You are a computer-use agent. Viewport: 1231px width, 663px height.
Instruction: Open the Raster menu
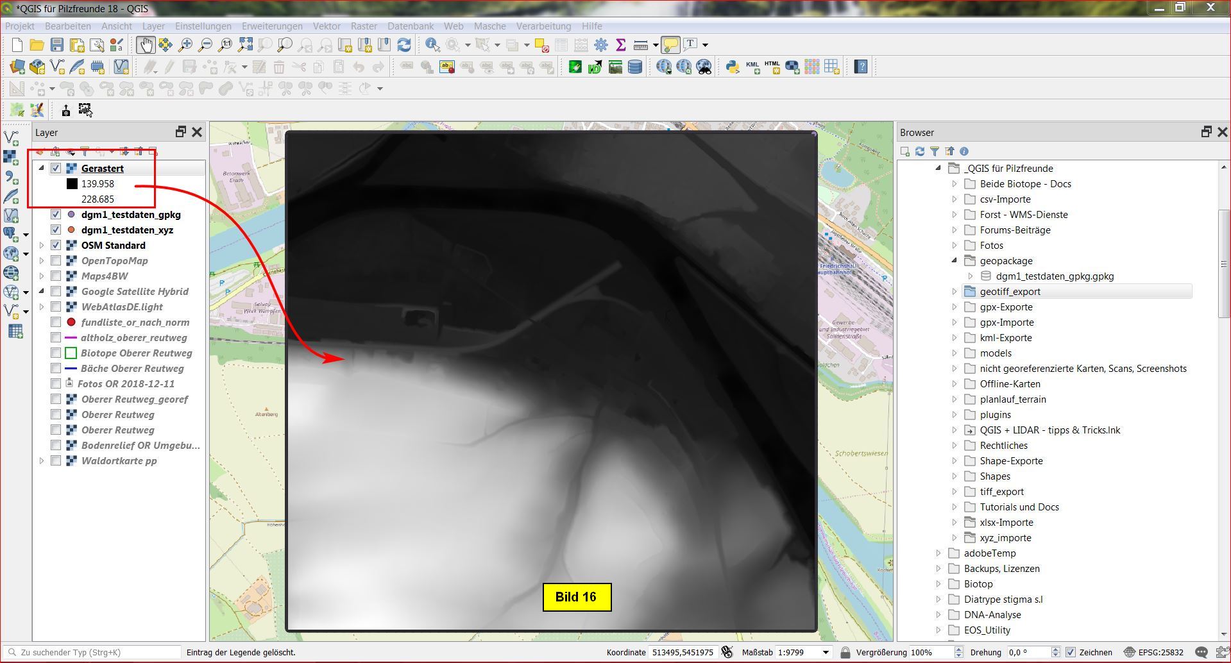(363, 26)
